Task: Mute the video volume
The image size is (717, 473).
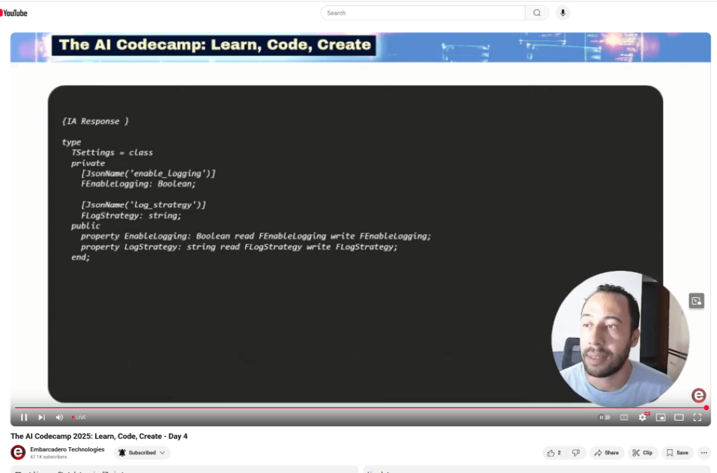Action: coord(59,417)
